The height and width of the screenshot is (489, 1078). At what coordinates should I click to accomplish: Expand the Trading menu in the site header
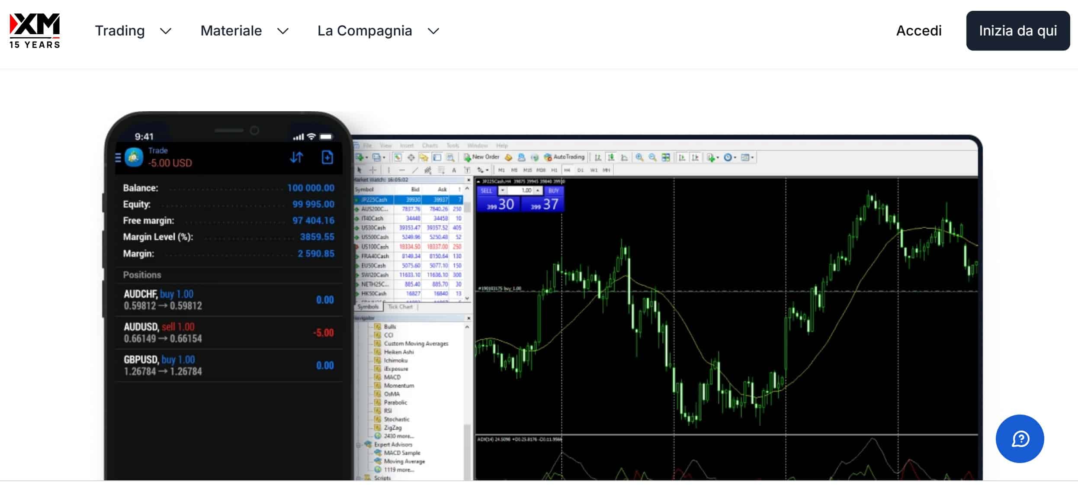pyautogui.click(x=120, y=31)
